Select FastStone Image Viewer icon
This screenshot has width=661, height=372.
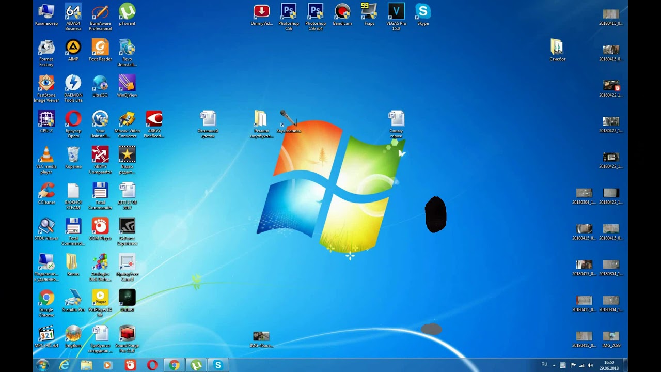click(x=46, y=89)
